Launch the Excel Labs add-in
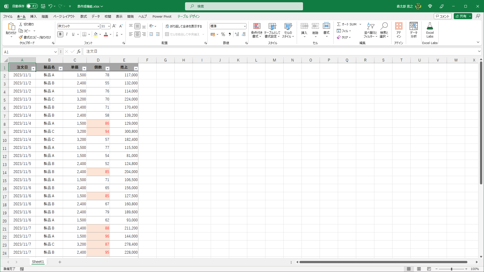This screenshot has height=272, width=484. coord(430,26)
